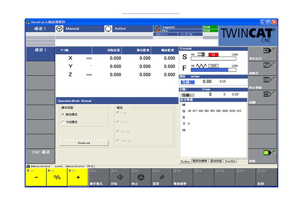
Task: Stop the program with F6 停止
Action: coord(141,177)
